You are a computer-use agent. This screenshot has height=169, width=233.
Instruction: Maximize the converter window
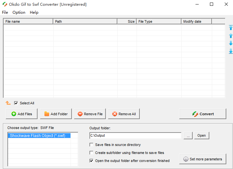pos(212,4)
